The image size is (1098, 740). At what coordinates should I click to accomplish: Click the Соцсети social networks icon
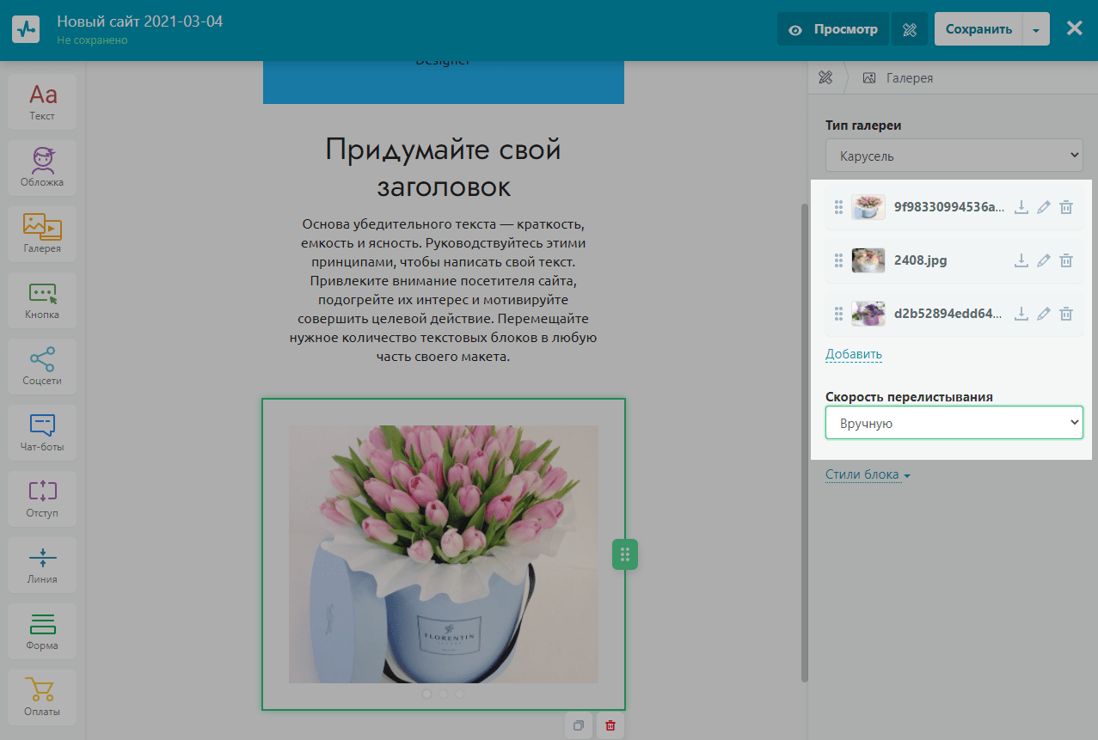pyautogui.click(x=42, y=366)
